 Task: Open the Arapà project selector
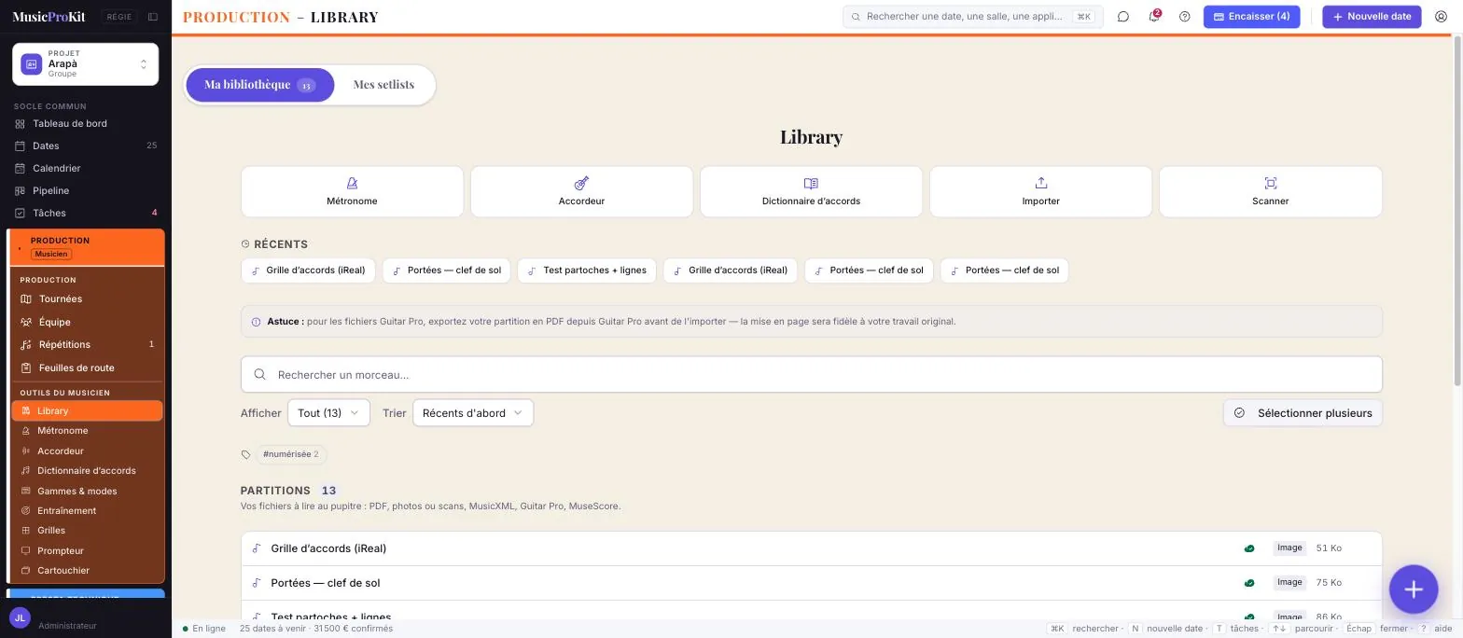pyautogui.click(x=85, y=64)
